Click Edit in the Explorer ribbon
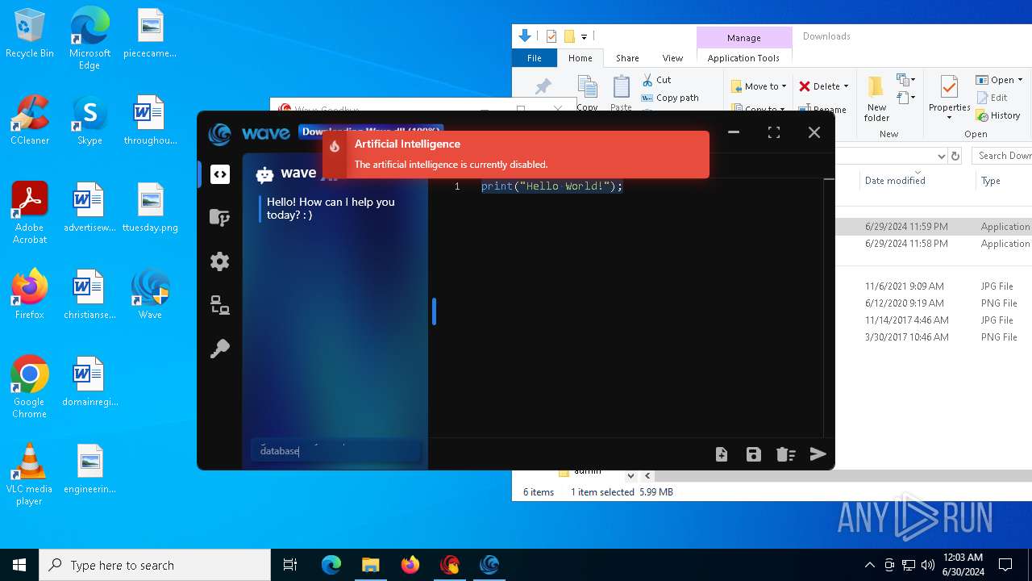The image size is (1032, 581). [x=992, y=98]
